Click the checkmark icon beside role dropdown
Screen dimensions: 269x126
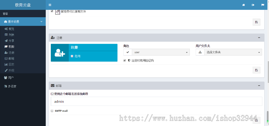click(x=128, y=52)
